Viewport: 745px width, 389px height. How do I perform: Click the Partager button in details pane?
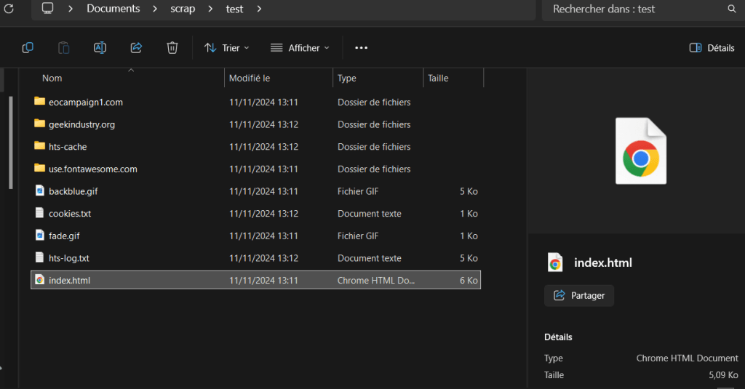(x=579, y=295)
